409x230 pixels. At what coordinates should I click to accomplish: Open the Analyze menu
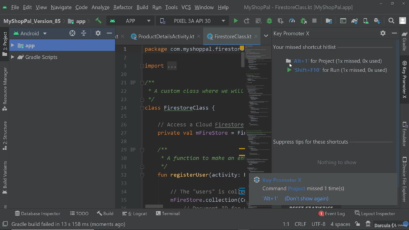click(100, 7)
